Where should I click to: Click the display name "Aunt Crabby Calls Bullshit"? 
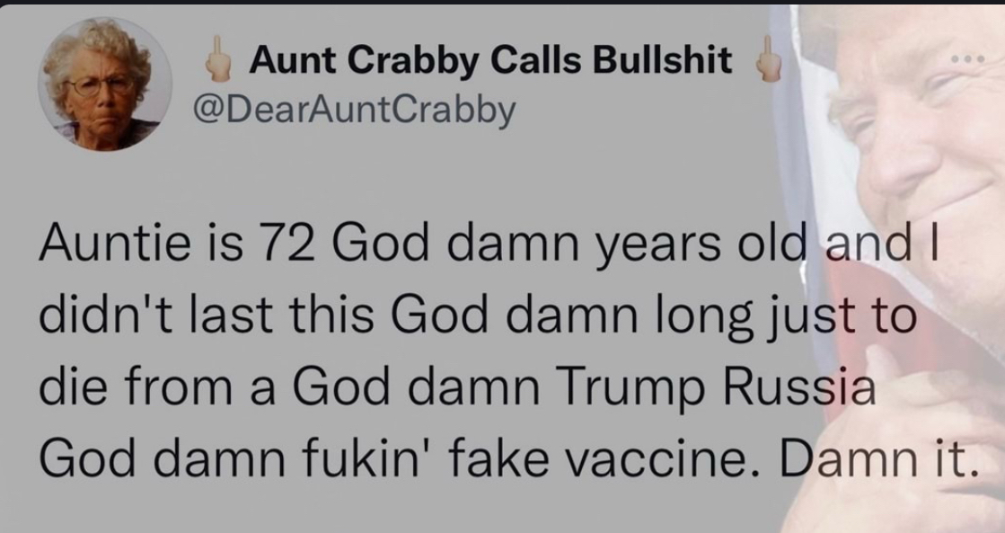489,64
